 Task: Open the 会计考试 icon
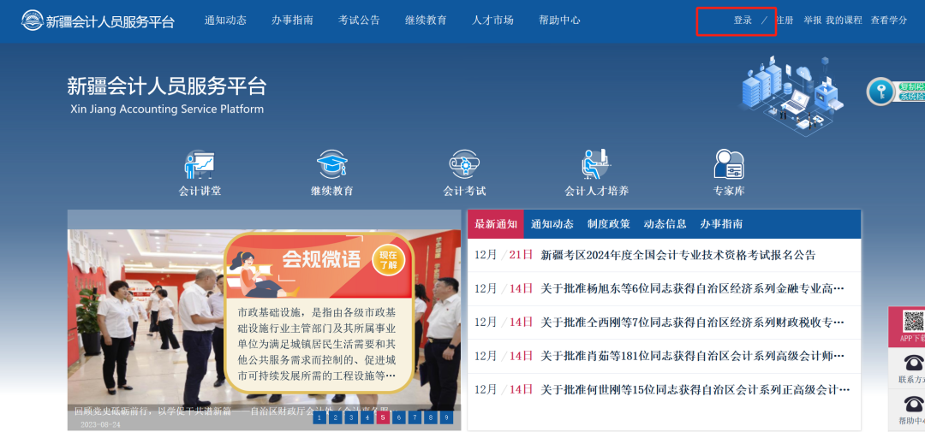pyautogui.click(x=464, y=164)
